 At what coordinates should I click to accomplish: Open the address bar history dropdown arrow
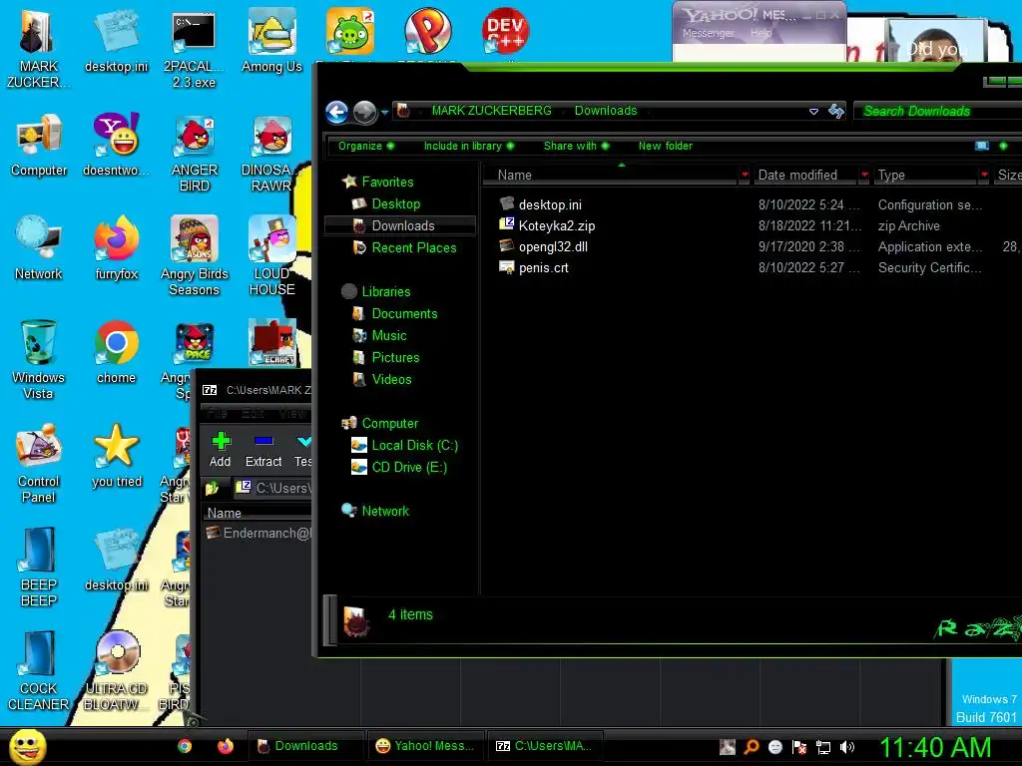[813, 112]
